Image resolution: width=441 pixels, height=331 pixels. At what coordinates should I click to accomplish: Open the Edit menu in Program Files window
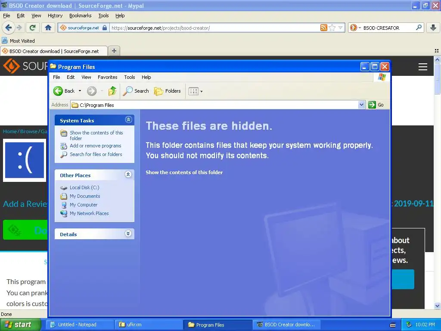(71, 77)
